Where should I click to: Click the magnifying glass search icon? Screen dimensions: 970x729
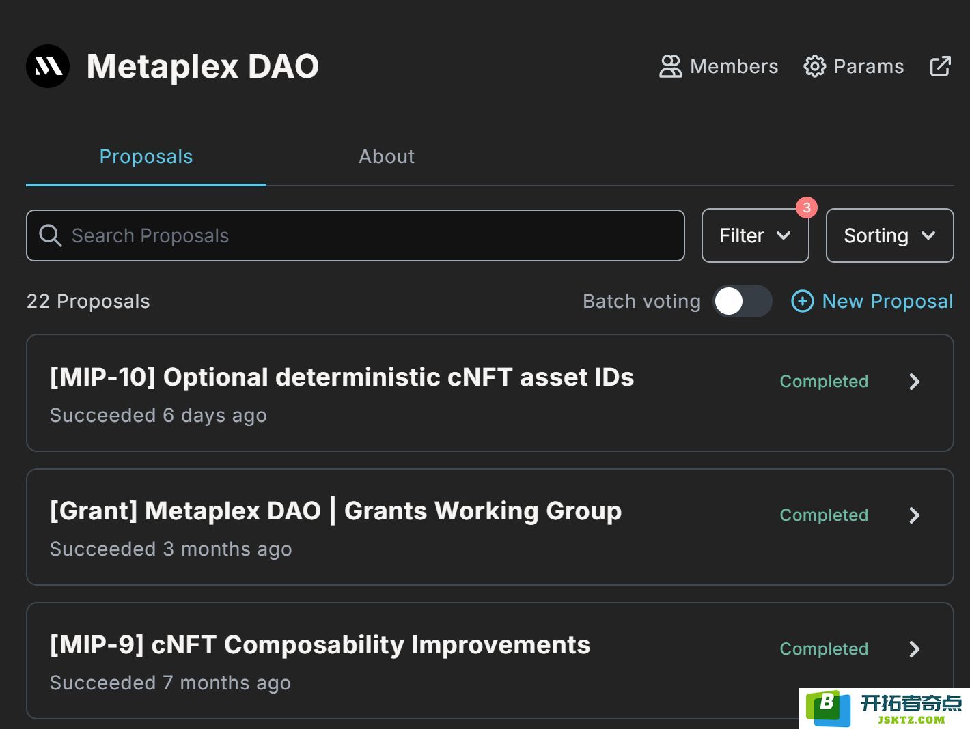pos(51,235)
